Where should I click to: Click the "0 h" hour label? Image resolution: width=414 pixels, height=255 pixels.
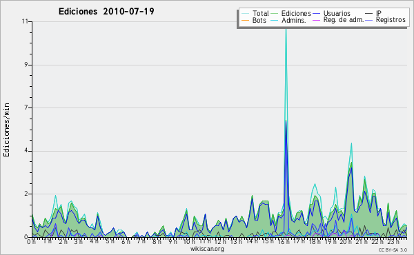(32, 241)
